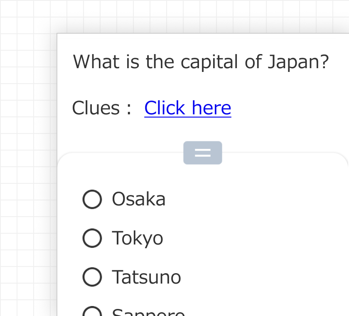Screen dimensions: 349x316
Task: Click the word "What" in the question
Action: [x=96, y=62]
